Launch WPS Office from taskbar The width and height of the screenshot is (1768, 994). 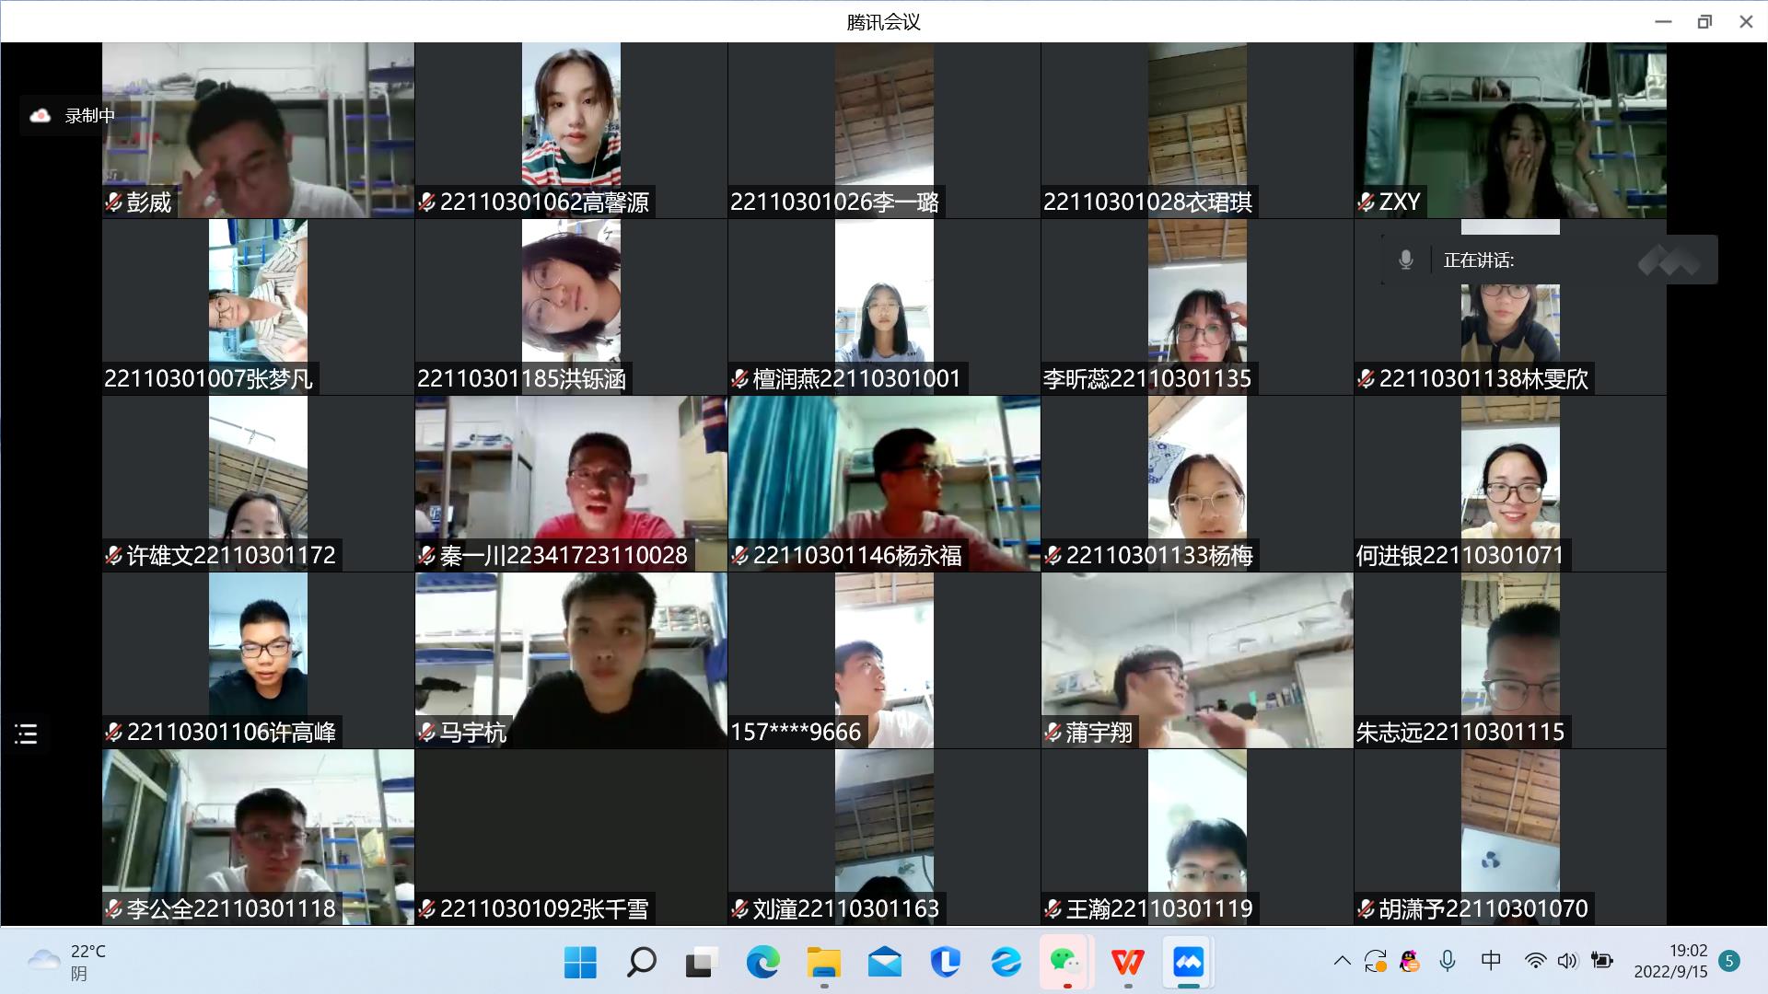tap(1127, 963)
